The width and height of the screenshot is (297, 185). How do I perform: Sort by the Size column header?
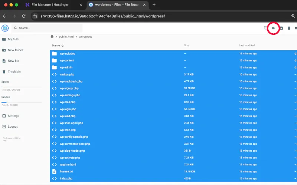coord(187,46)
